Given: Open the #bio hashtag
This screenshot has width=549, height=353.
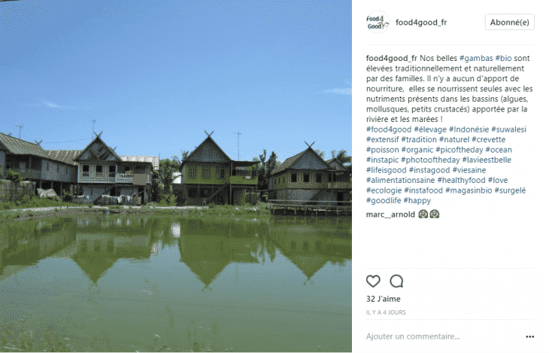Looking at the screenshot, I should [x=503, y=58].
